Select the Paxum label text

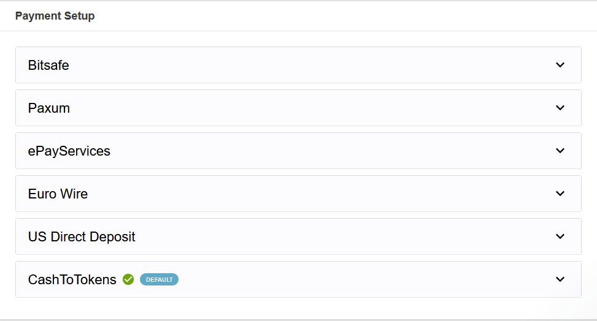(49, 108)
